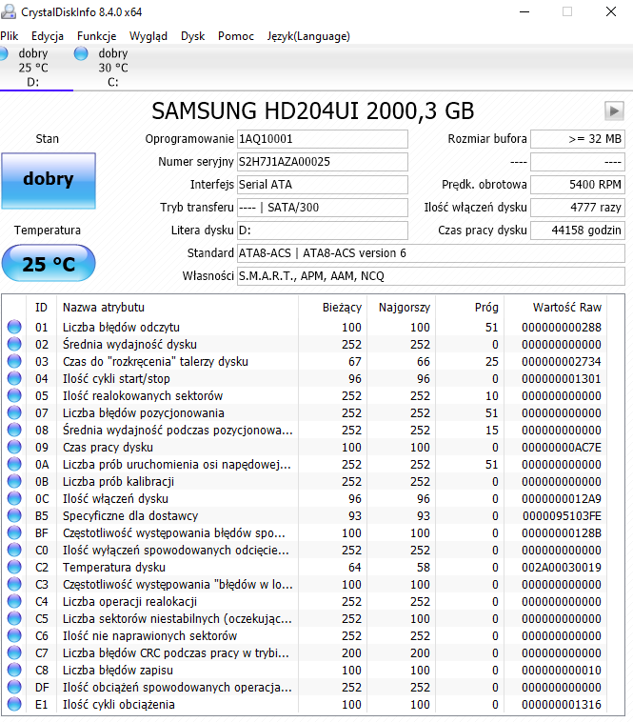
Task: Click status icon for attribute C3 row
Action: (x=14, y=584)
